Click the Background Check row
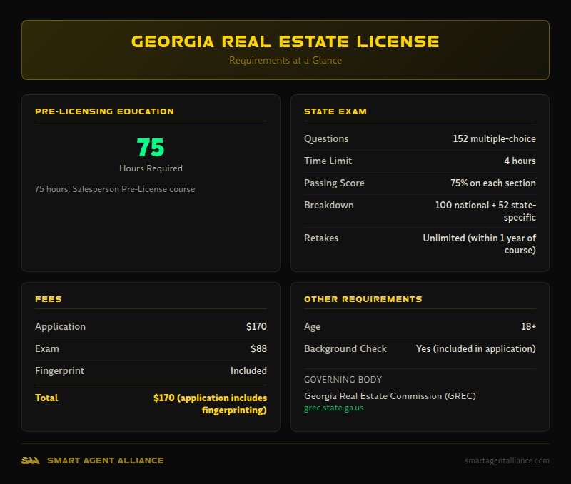This screenshot has width=571, height=484. coord(420,348)
